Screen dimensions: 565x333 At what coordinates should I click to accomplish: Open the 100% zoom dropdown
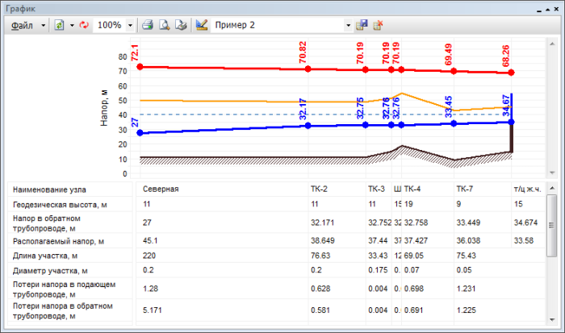pos(130,25)
